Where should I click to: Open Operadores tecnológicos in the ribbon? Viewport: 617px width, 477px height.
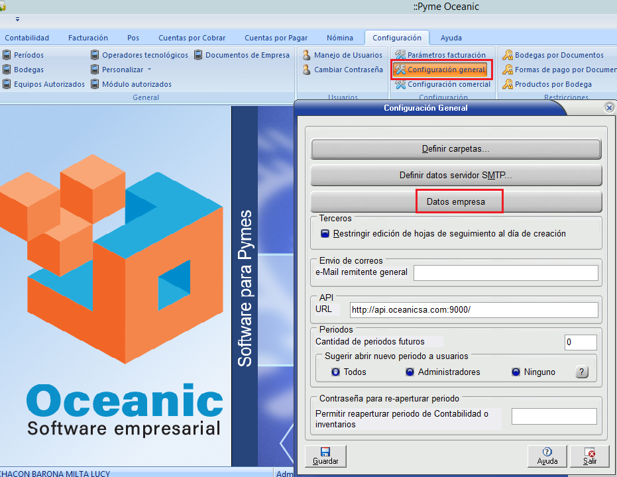tap(144, 55)
